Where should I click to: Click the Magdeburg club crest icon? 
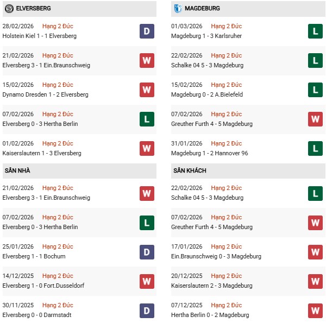[x=178, y=9]
